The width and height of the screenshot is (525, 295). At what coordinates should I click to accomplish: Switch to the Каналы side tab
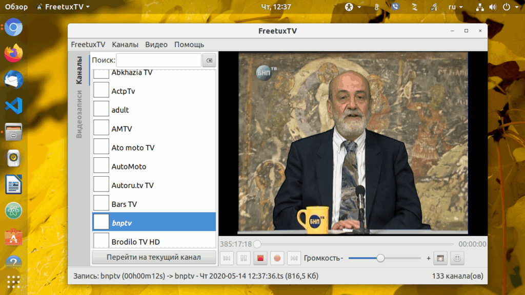[x=79, y=70]
